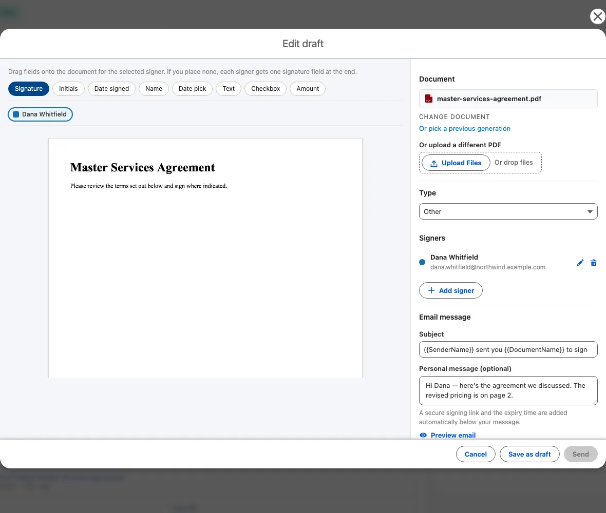The width and height of the screenshot is (606, 513).
Task: Click Dana Whitfield name in Signers list
Action: pos(454,257)
